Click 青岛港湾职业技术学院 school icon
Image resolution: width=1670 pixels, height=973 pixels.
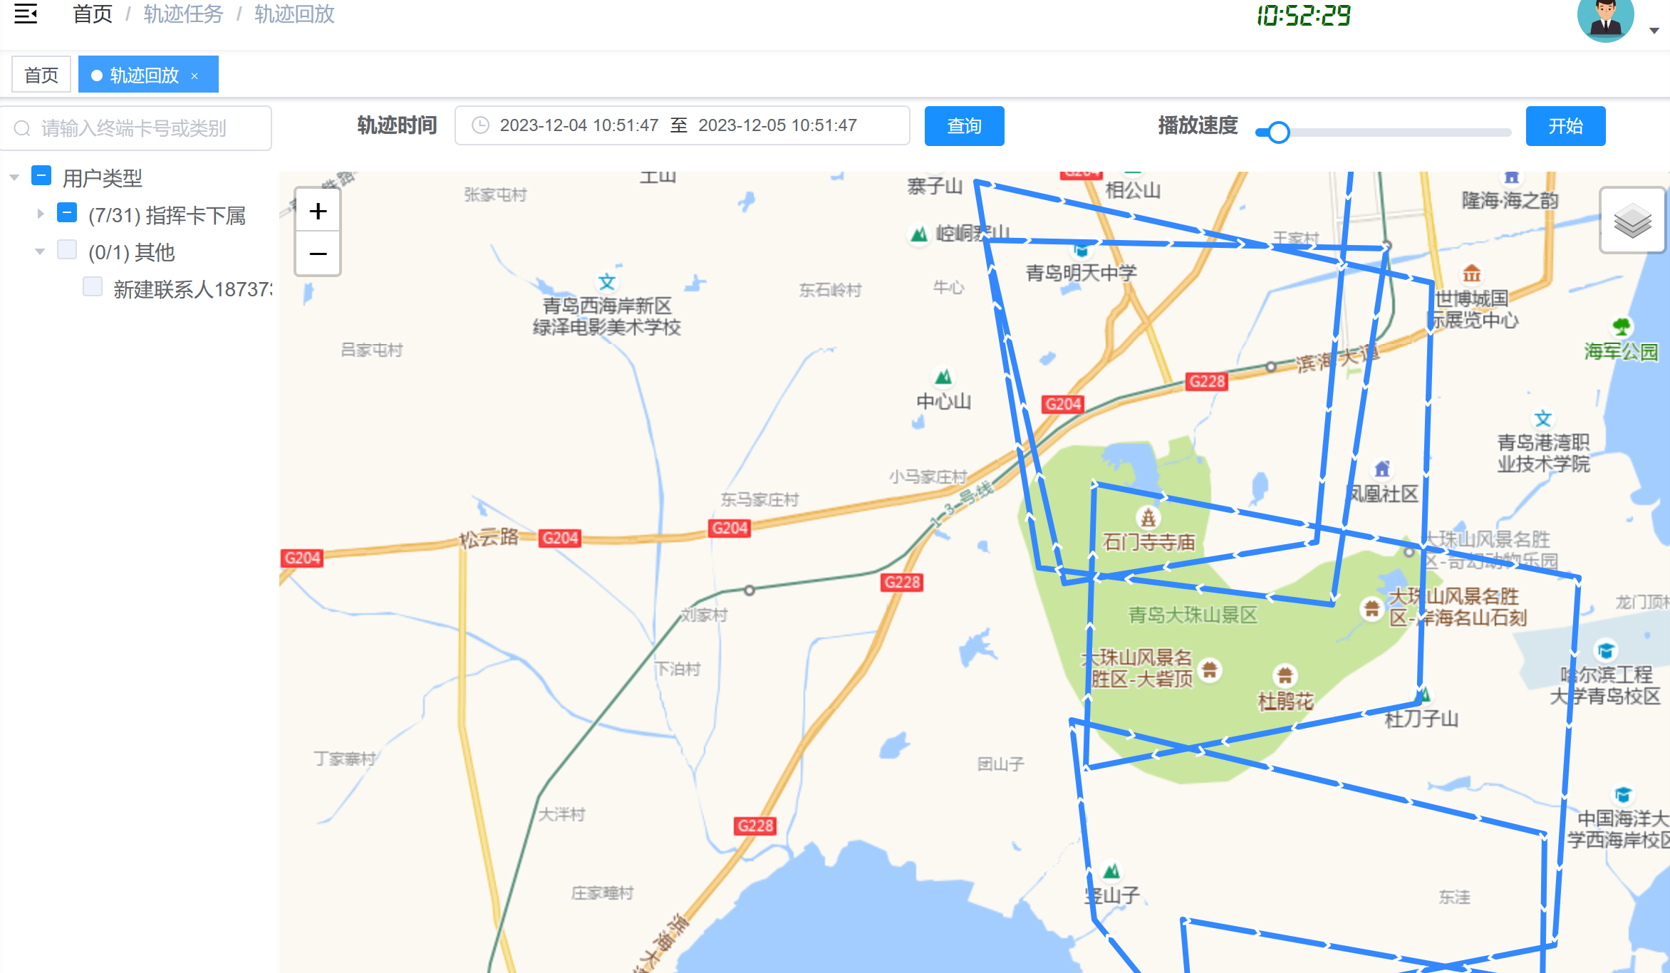(x=1543, y=419)
